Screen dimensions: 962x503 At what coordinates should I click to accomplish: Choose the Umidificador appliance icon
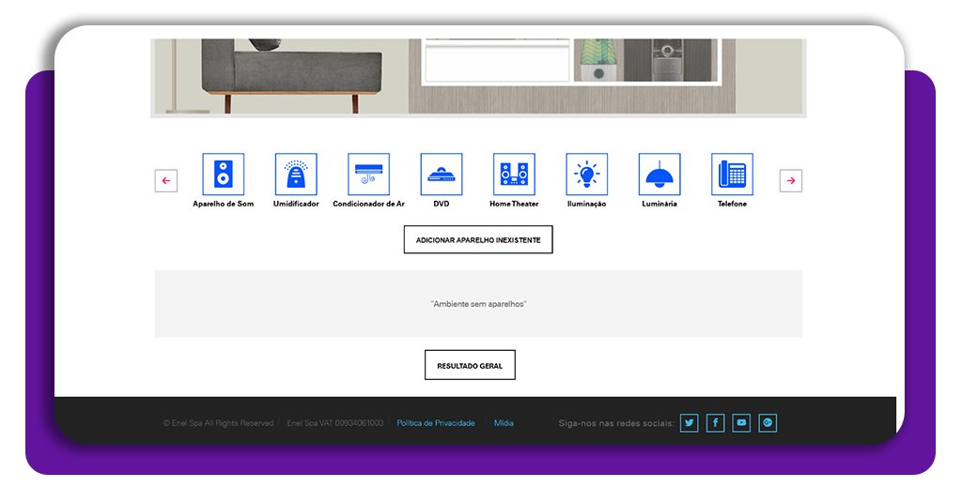tap(296, 175)
